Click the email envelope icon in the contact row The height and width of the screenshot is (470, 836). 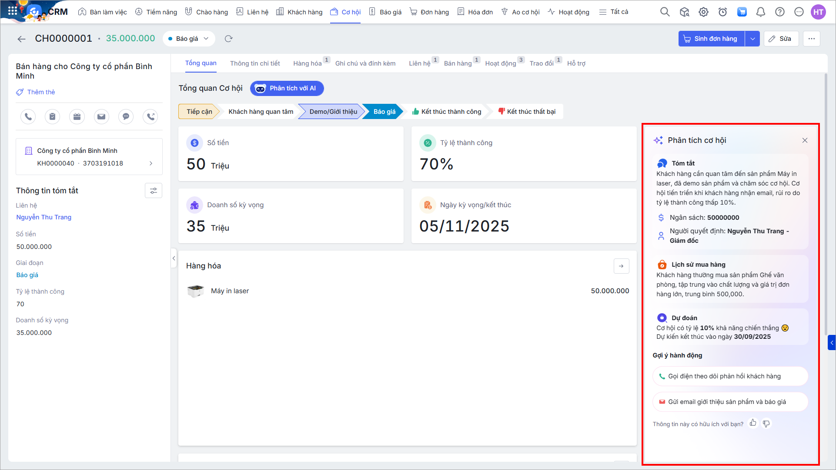[x=101, y=116]
